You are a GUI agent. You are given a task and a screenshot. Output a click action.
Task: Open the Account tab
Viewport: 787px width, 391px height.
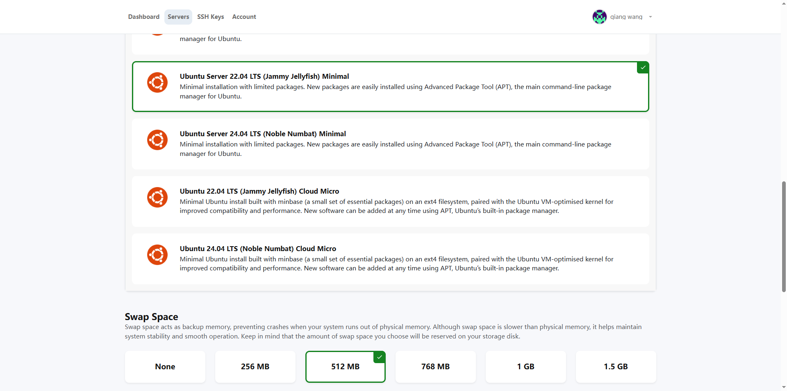tap(244, 17)
